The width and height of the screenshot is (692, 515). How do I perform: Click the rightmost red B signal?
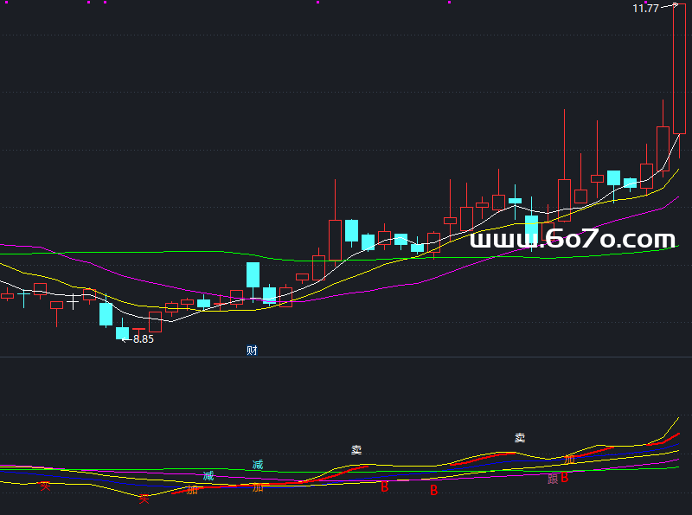(565, 478)
